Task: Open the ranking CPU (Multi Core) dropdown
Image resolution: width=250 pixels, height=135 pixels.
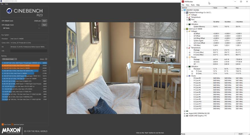Action: click(9, 59)
